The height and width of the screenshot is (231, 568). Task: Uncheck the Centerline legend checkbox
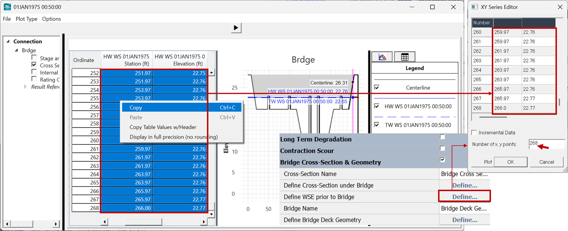pyautogui.click(x=377, y=87)
